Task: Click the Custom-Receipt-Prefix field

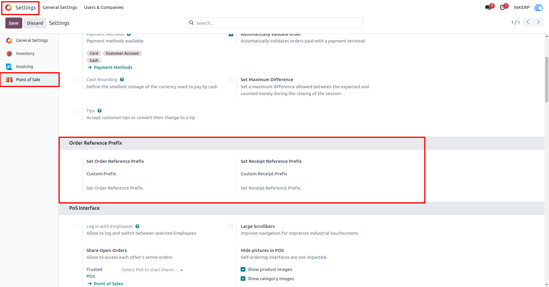Action: pos(274,174)
